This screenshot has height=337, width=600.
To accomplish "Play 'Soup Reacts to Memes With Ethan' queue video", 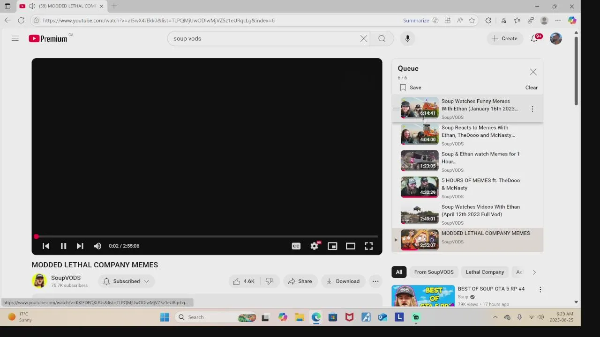I will [x=467, y=135].
